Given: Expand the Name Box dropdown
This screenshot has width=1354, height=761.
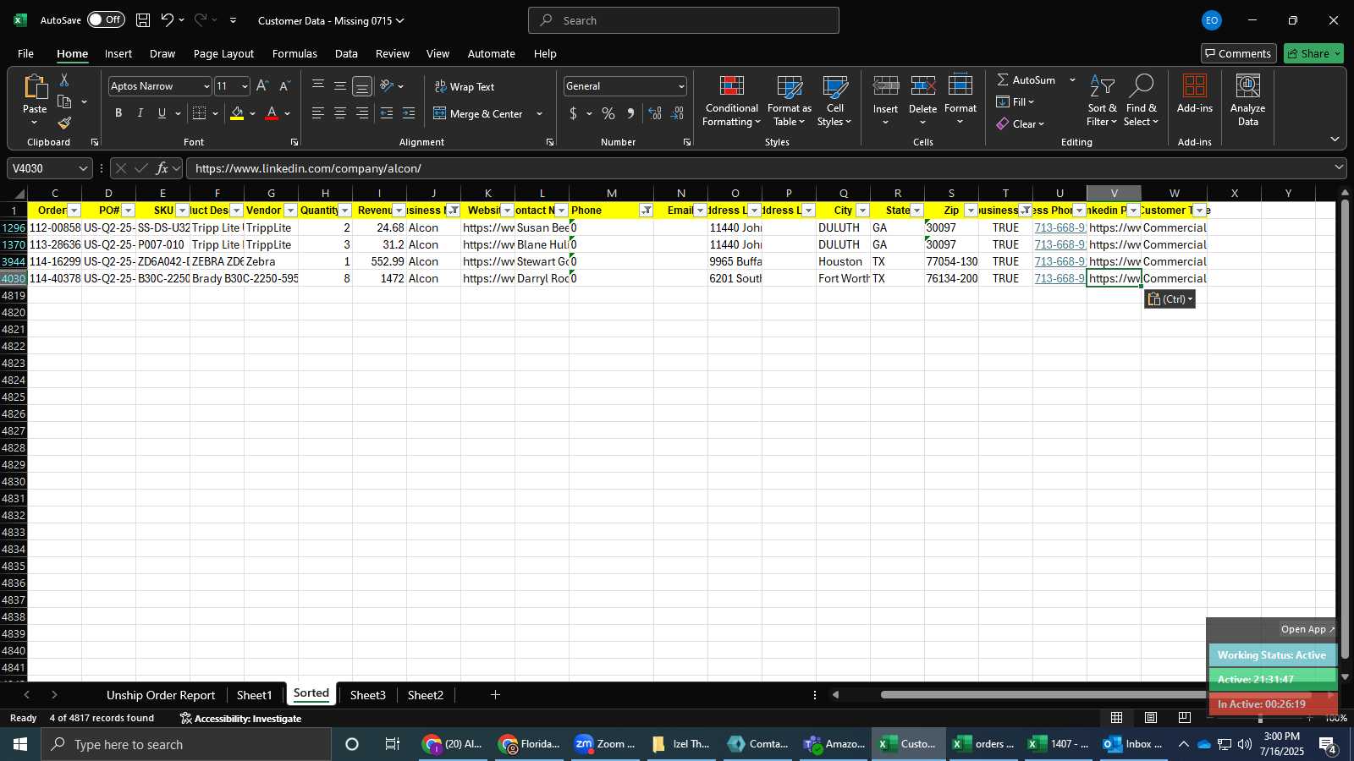Looking at the screenshot, I should coord(83,168).
